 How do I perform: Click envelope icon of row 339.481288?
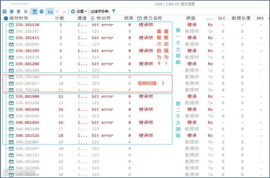pos(11,64)
